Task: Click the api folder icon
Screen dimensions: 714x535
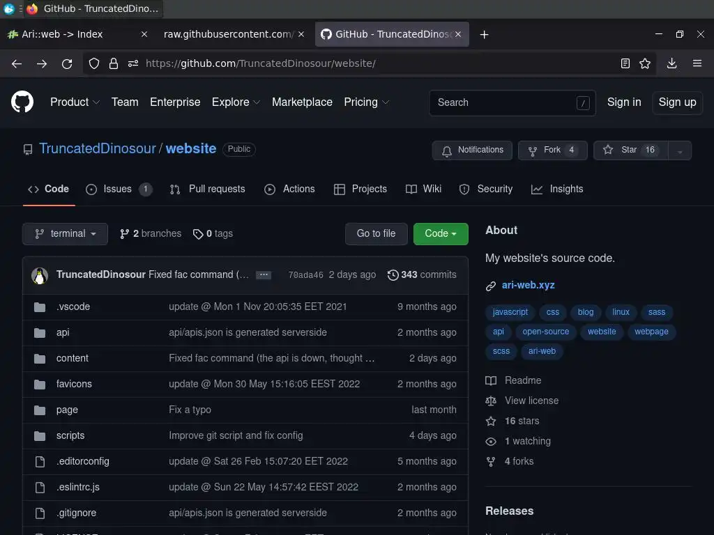Action: click(40, 333)
